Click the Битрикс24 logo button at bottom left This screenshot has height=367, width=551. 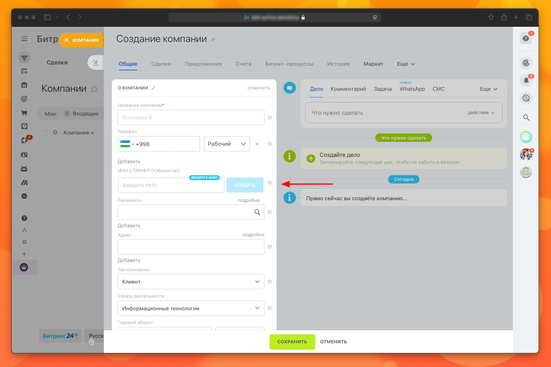coord(60,336)
